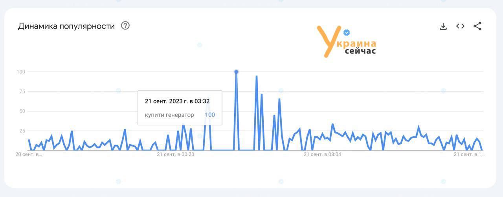Click the "20 сент. в…" axis label
The image size is (503, 197).
(x=29, y=154)
